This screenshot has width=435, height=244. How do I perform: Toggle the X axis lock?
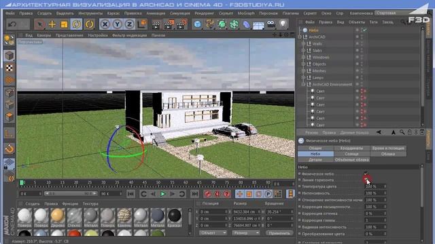[x=105, y=24]
